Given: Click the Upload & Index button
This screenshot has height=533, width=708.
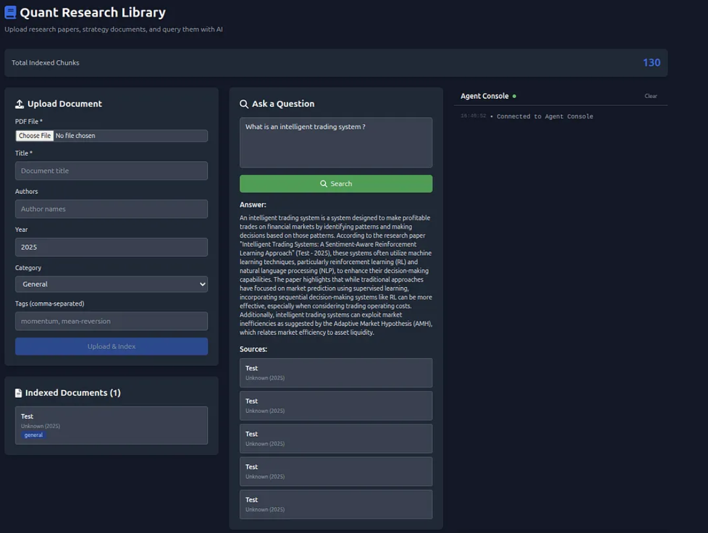Looking at the screenshot, I should pyautogui.click(x=111, y=346).
